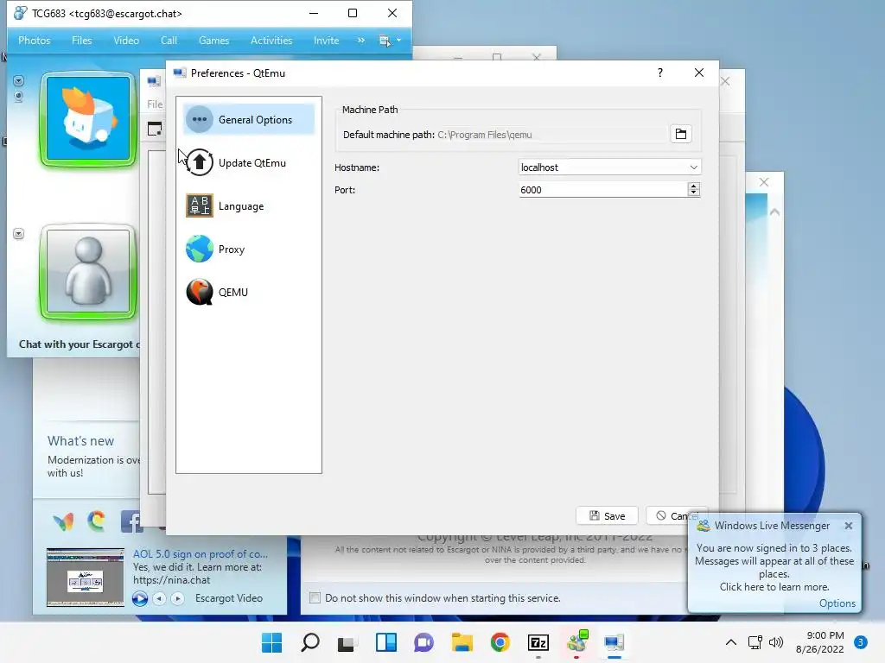Screen dimensions: 885x663
Task: Click the QtEmu main window toolbar icon
Action: (155, 129)
